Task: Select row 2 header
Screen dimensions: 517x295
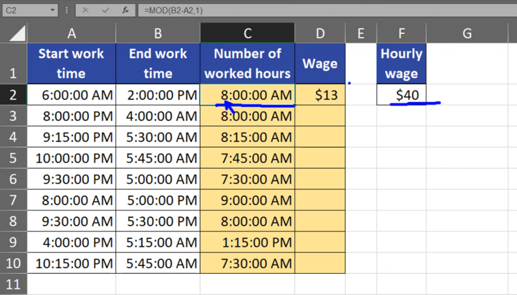Action: [x=13, y=95]
